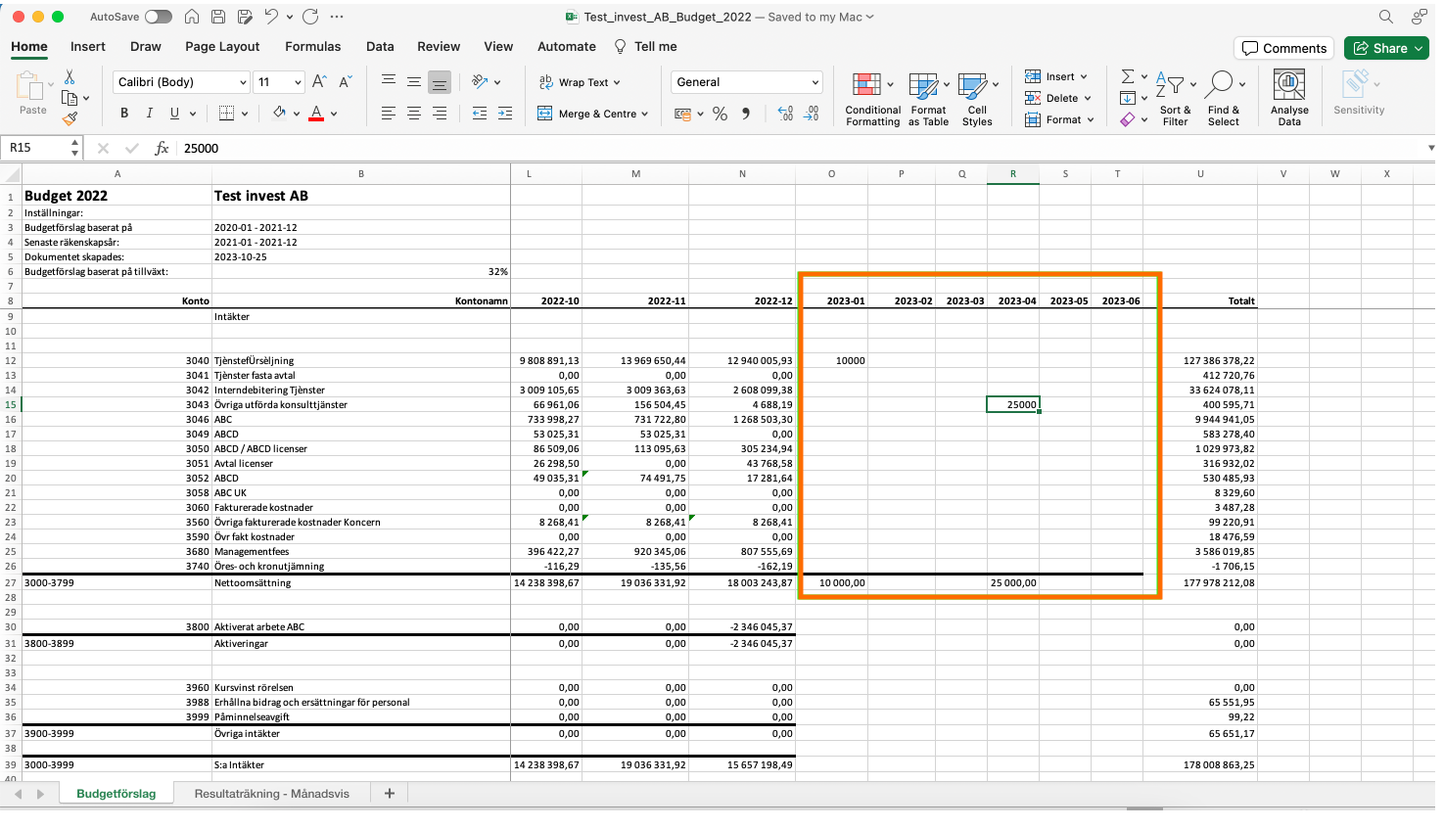Open Cell Styles gallery
The image size is (1444, 829).
977,99
